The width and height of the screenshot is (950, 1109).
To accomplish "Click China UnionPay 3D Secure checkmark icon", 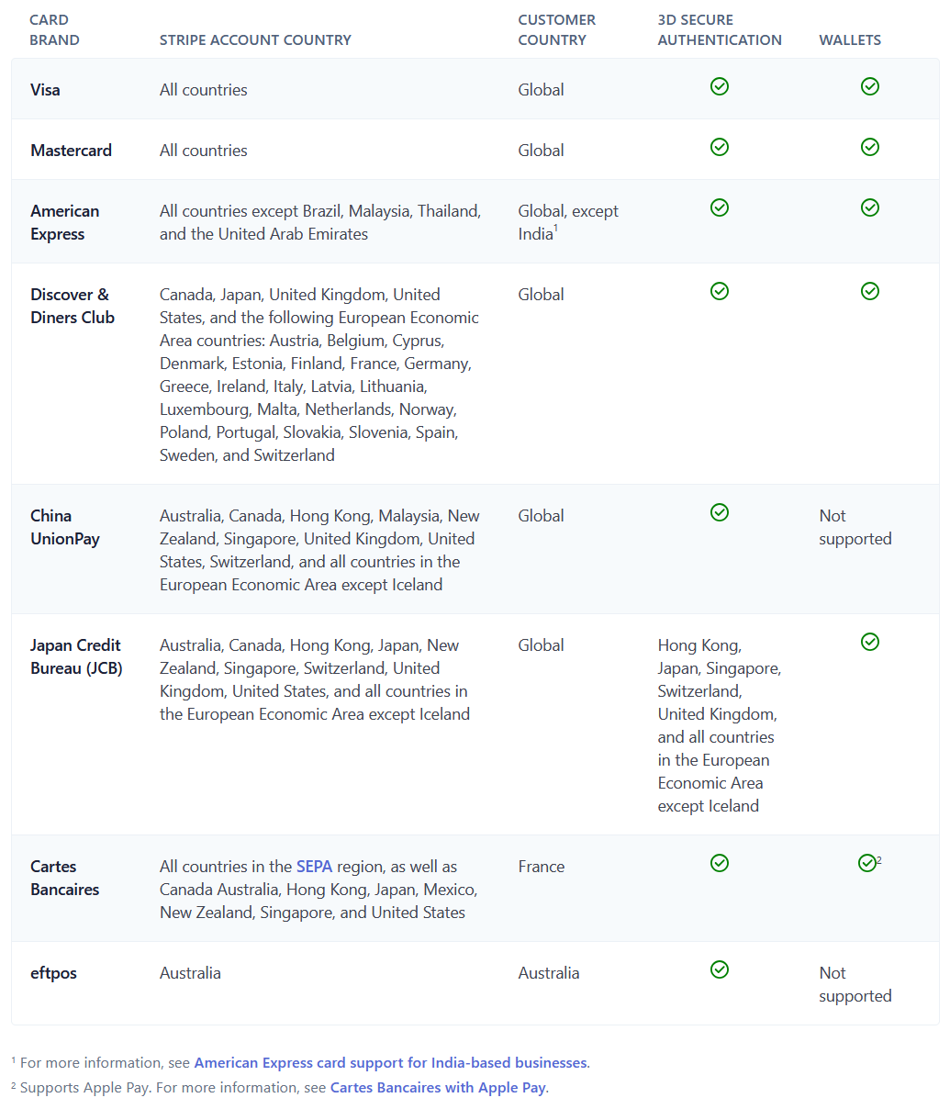I will 720,512.
